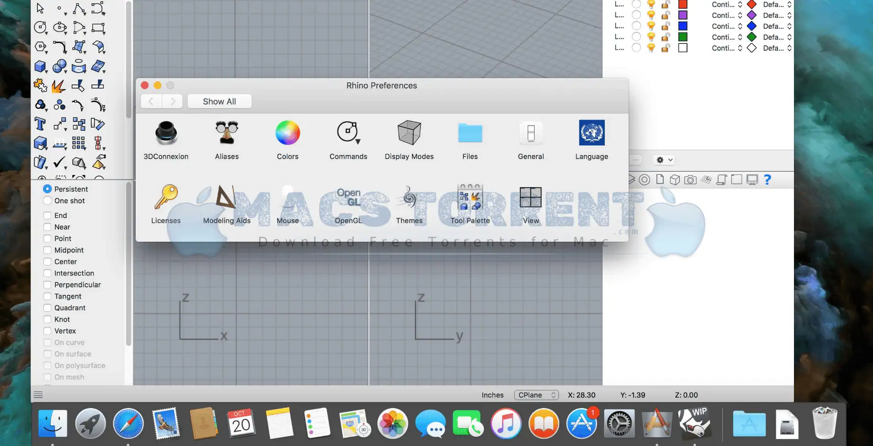Open linetype dropdown for red layer
Screen dimensions: 873x446
point(727,4)
